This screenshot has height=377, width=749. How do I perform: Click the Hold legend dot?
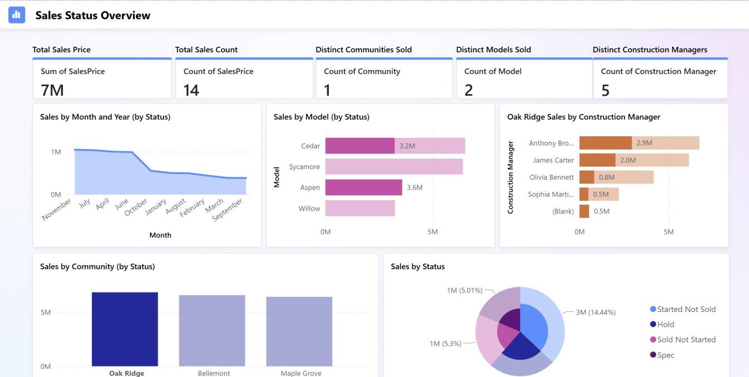click(653, 325)
